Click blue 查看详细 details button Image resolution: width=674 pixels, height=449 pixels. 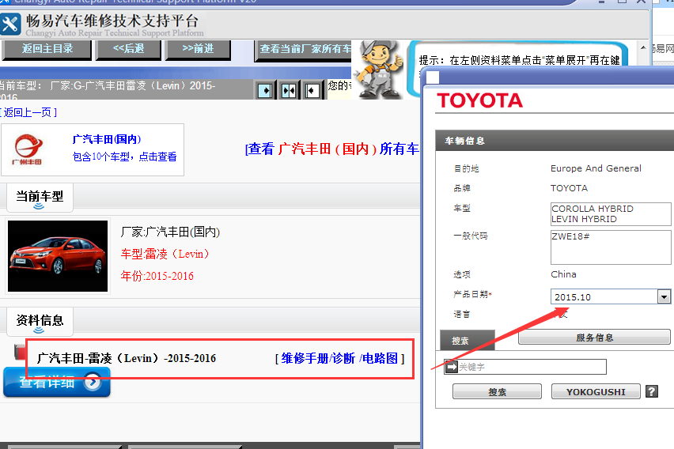coord(57,382)
